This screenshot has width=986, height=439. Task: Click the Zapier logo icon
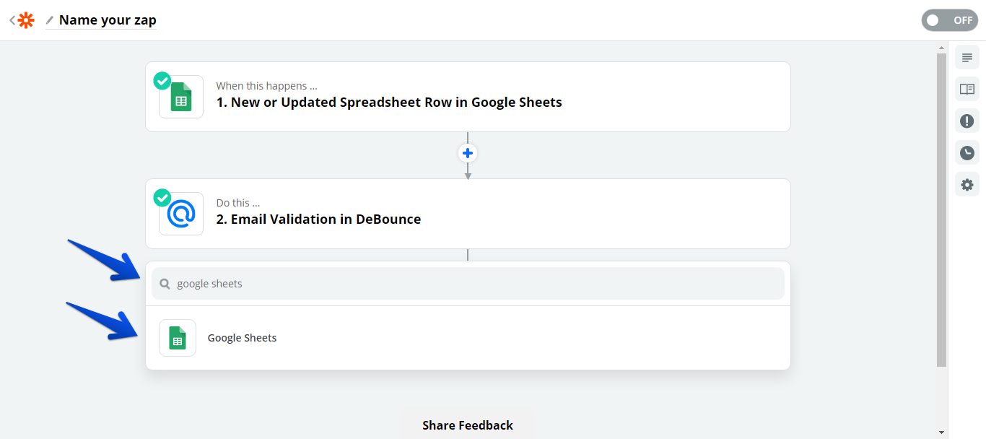[x=26, y=20]
